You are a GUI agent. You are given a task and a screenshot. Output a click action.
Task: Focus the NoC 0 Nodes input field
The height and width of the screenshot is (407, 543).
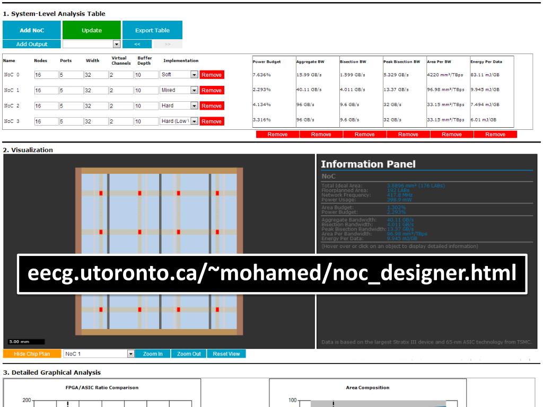coord(46,75)
